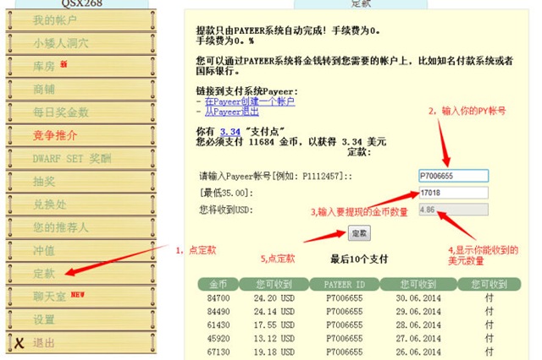The image size is (542, 360).
Task: Open 您的推荐人 in the sidebar
Action: [61, 227]
